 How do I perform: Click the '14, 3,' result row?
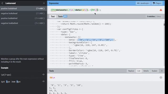(53, 91)
